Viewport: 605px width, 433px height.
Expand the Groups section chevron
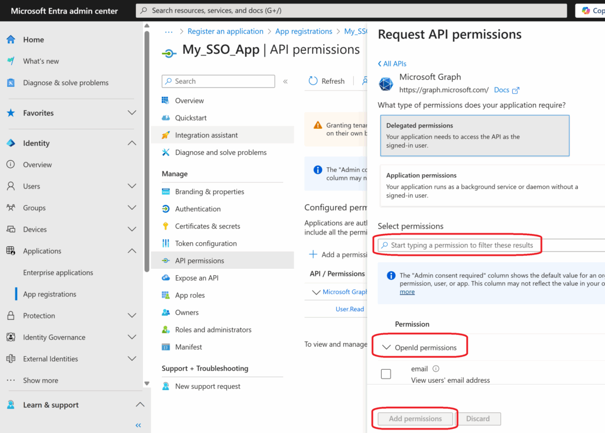[132, 207]
